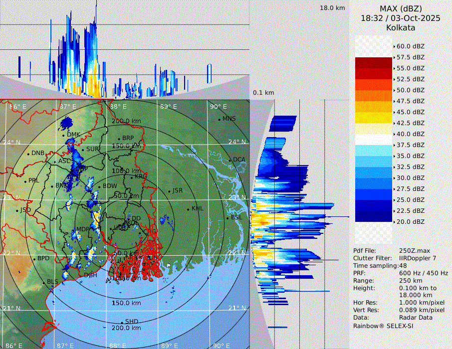The width and height of the screenshot is (452, 349).
Task: Click the BPD station dot
Action: click(34, 259)
